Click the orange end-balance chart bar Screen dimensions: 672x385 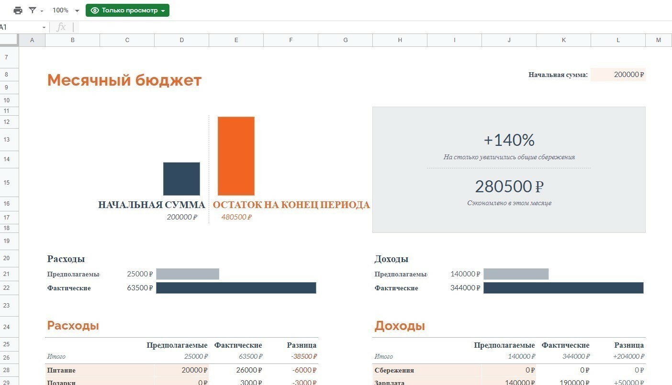pos(236,156)
